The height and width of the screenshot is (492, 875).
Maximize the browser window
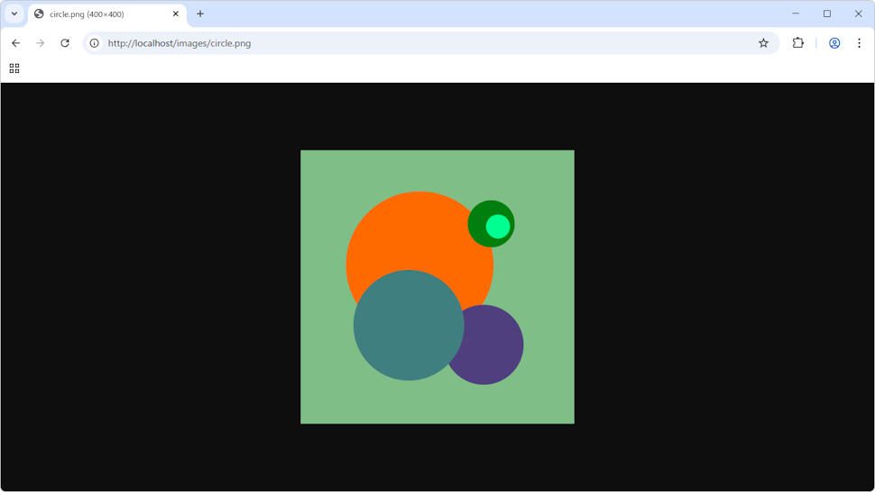point(826,14)
